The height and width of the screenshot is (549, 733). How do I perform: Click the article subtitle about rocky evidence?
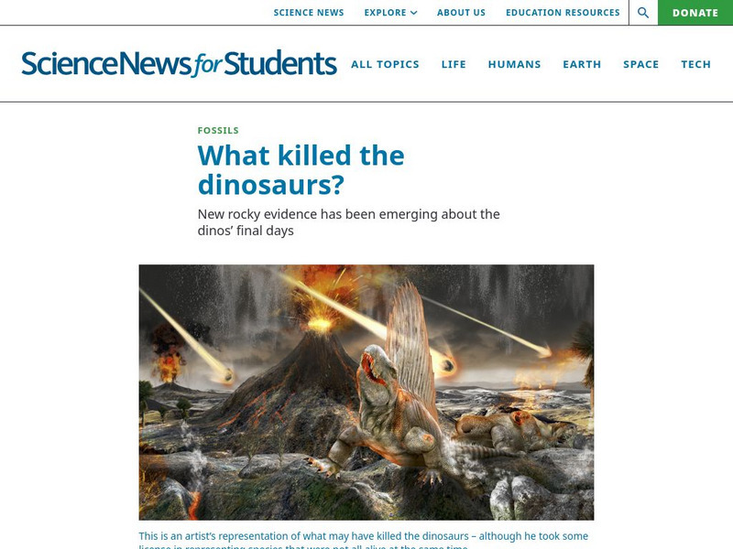coord(349,222)
